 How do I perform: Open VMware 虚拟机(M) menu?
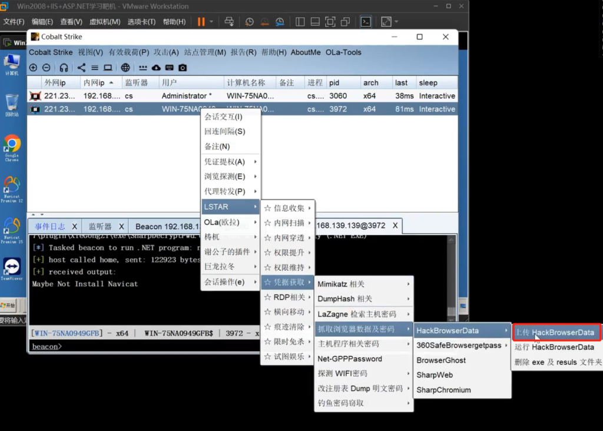click(x=105, y=22)
